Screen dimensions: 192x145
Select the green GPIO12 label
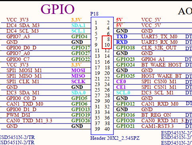125,104
